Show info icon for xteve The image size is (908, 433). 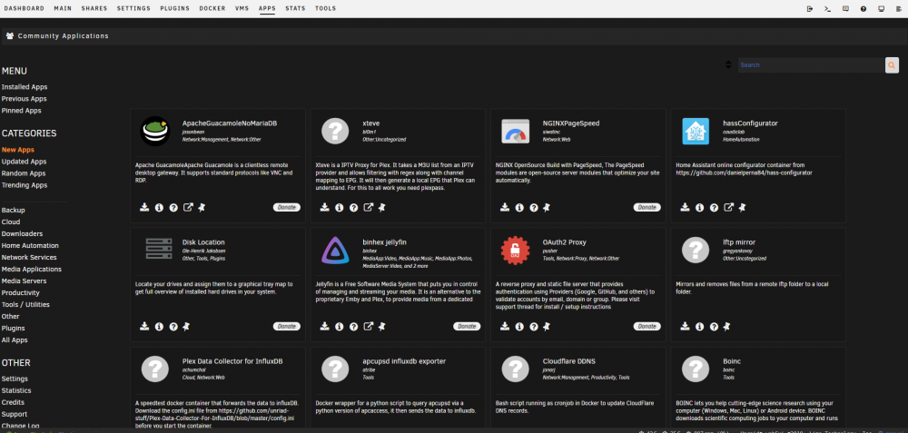point(340,207)
